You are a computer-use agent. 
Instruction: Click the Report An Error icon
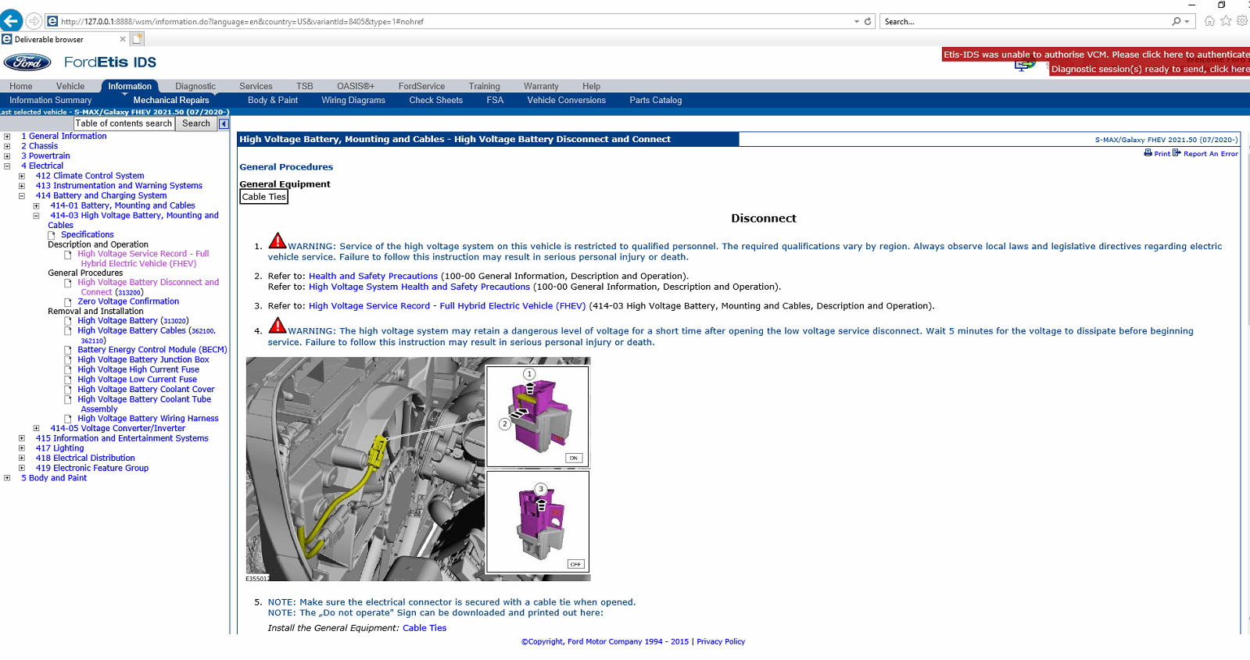[1177, 153]
